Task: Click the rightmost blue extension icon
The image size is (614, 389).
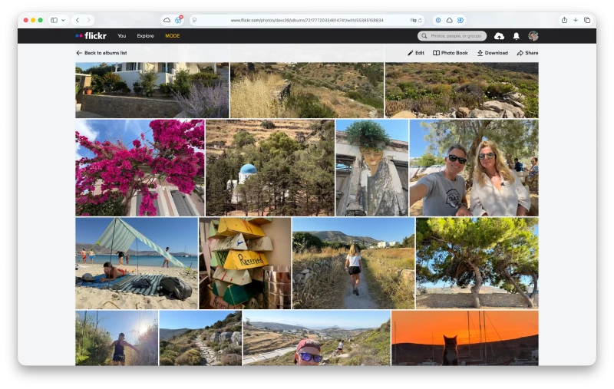Action: click(460, 20)
